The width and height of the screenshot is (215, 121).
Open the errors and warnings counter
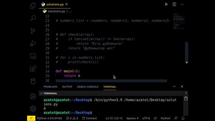[72, 118]
